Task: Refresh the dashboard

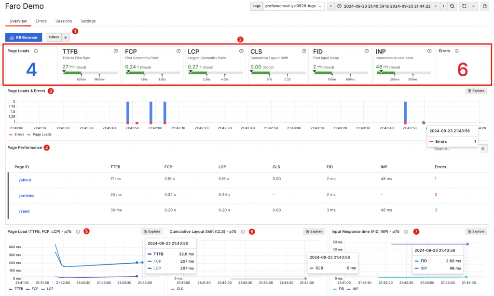Action: 464,6
